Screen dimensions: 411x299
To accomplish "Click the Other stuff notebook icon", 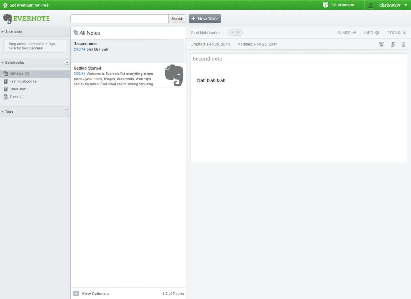I will click(x=6, y=89).
